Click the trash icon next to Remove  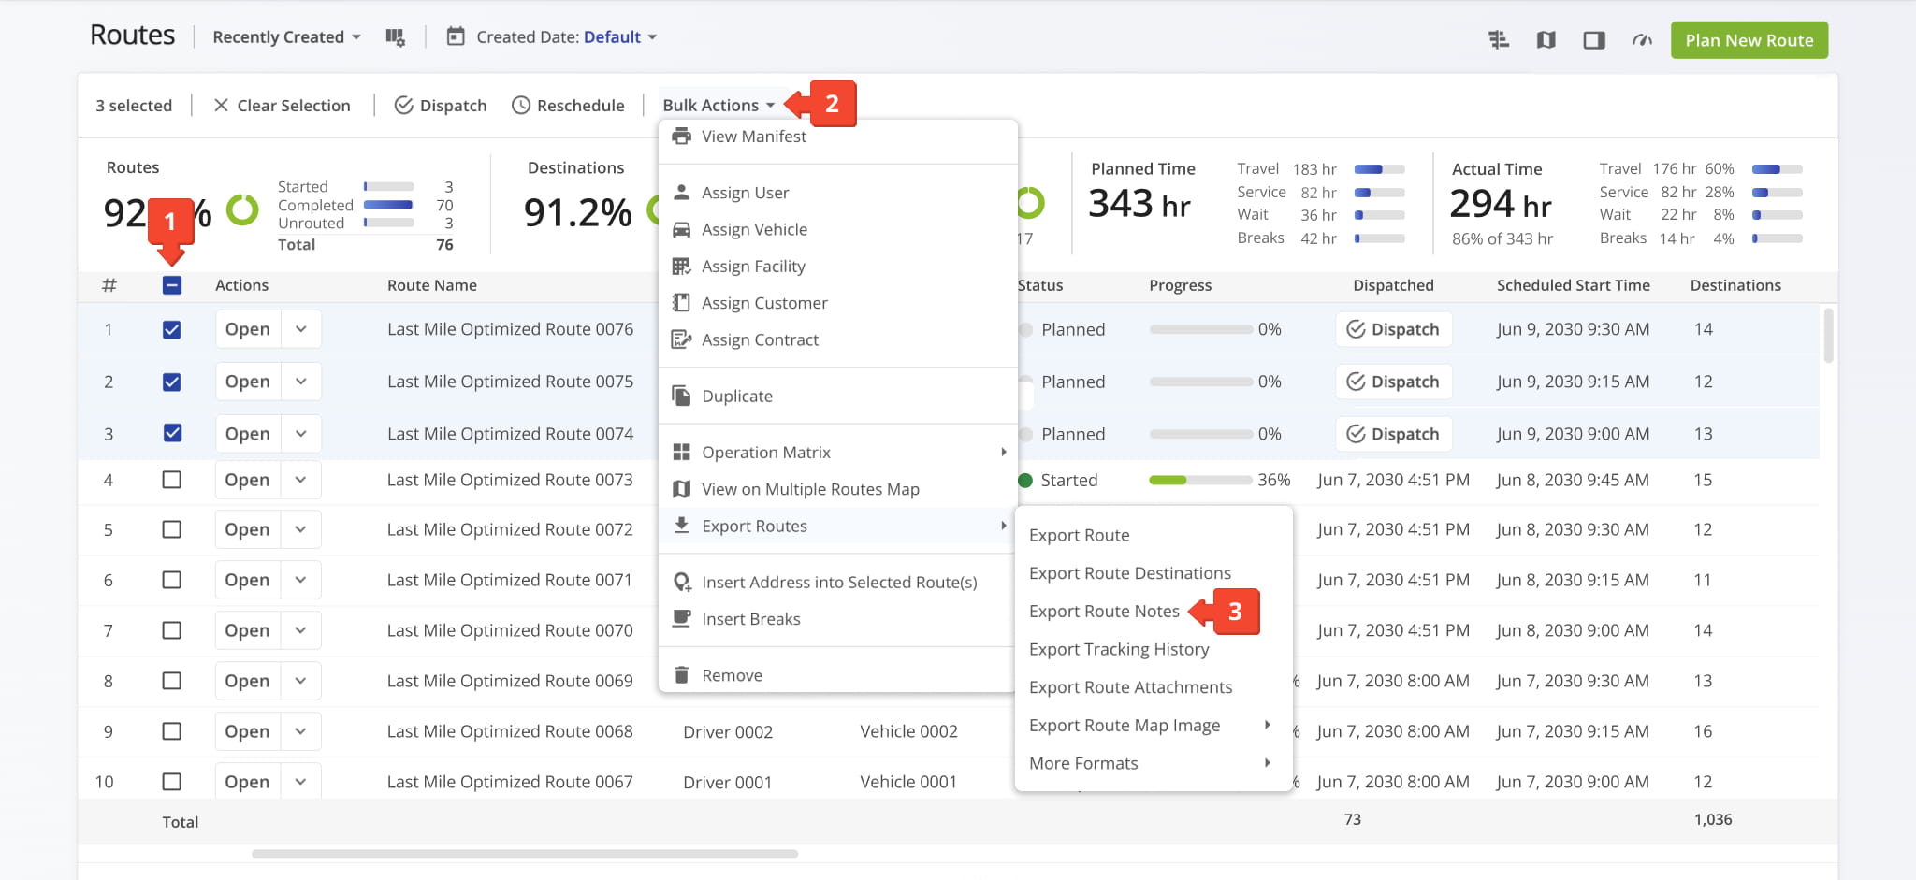coord(682,675)
